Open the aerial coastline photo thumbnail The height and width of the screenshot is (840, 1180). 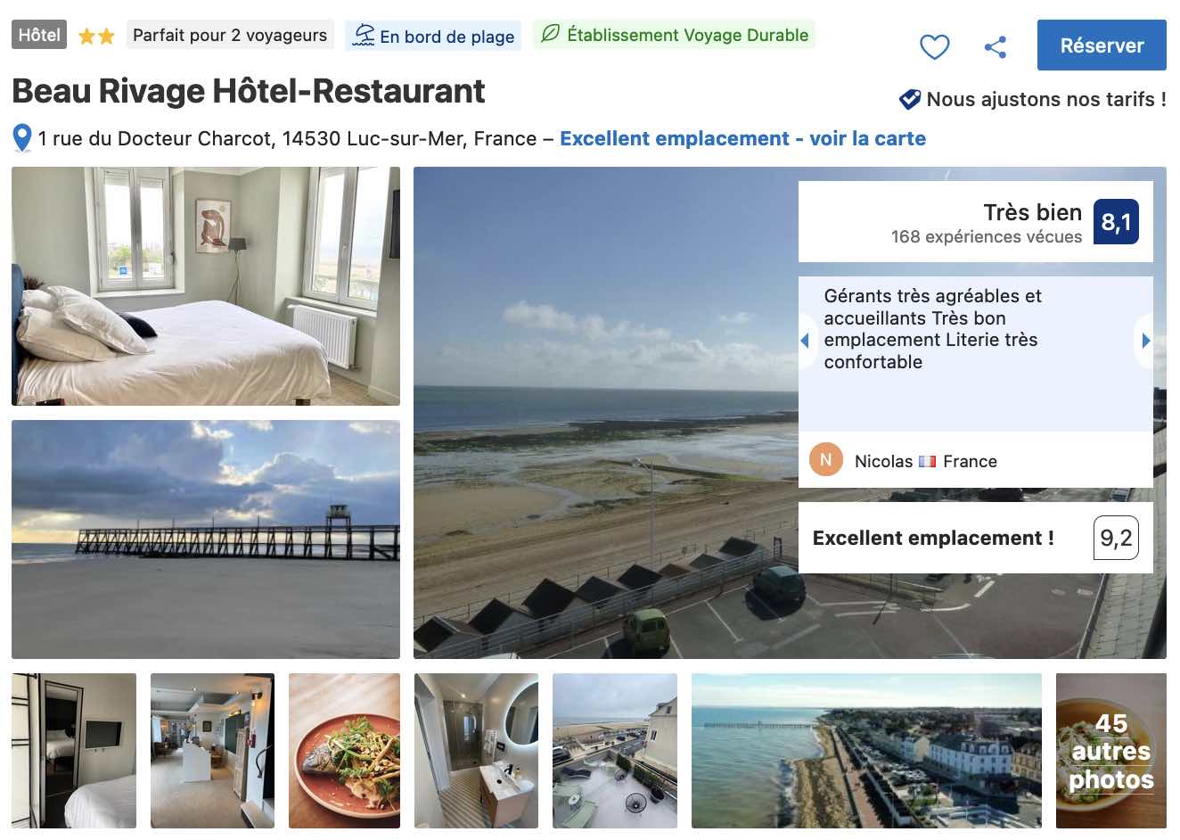click(x=866, y=751)
